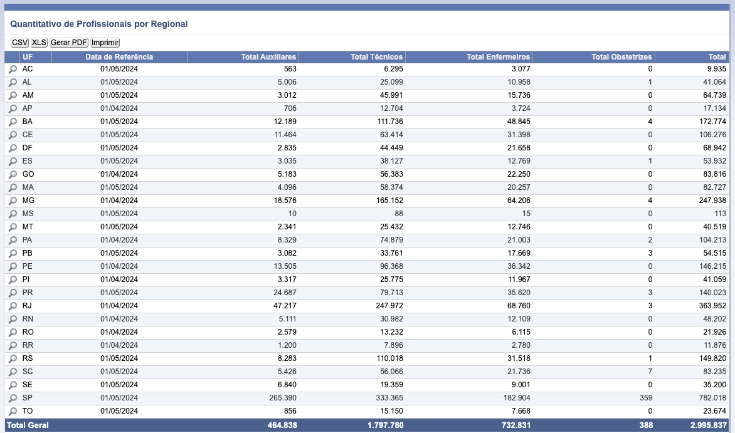The image size is (735, 433).
Task: Click the Data de Referência column header
Action: pos(119,57)
